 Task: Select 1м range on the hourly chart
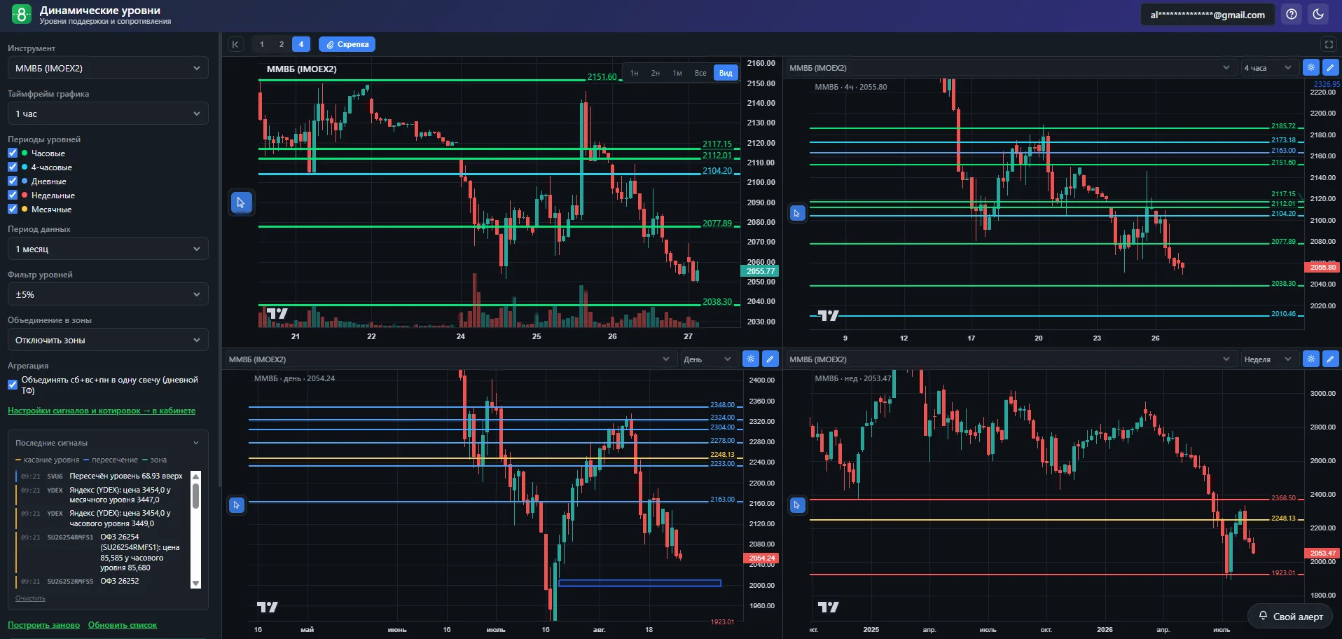pos(677,73)
